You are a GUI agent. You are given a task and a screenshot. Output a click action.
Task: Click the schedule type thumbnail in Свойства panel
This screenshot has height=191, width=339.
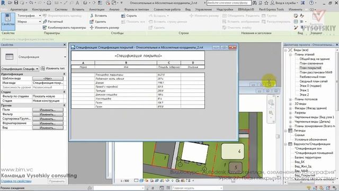(x=10, y=57)
